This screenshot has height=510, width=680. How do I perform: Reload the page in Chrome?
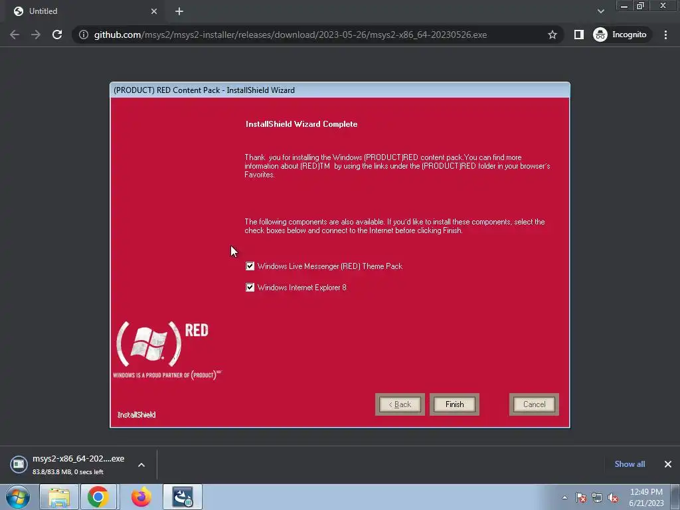[57, 35]
